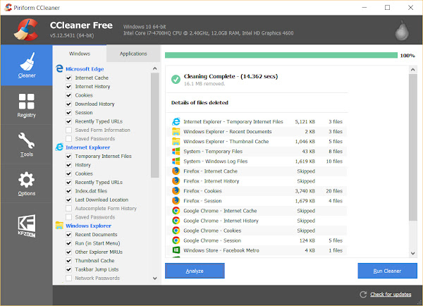Viewport: 423px width, 306px height.
Task: Uncheck Microsoft Edge Download History
Action: click(69, 104)
